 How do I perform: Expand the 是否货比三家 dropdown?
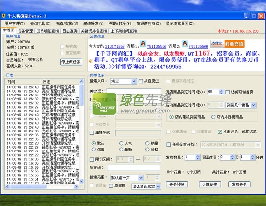click(158, 187)
